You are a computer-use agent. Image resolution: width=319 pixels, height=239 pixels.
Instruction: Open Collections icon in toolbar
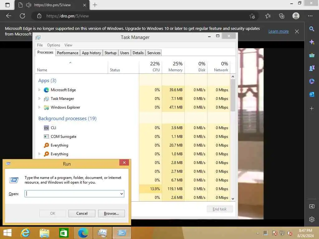point(282,16)
